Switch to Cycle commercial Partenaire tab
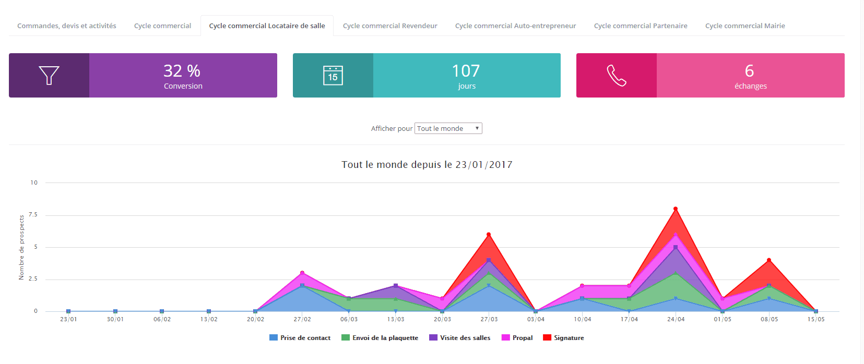The image size is (864, 364). (x=641, y=26)
